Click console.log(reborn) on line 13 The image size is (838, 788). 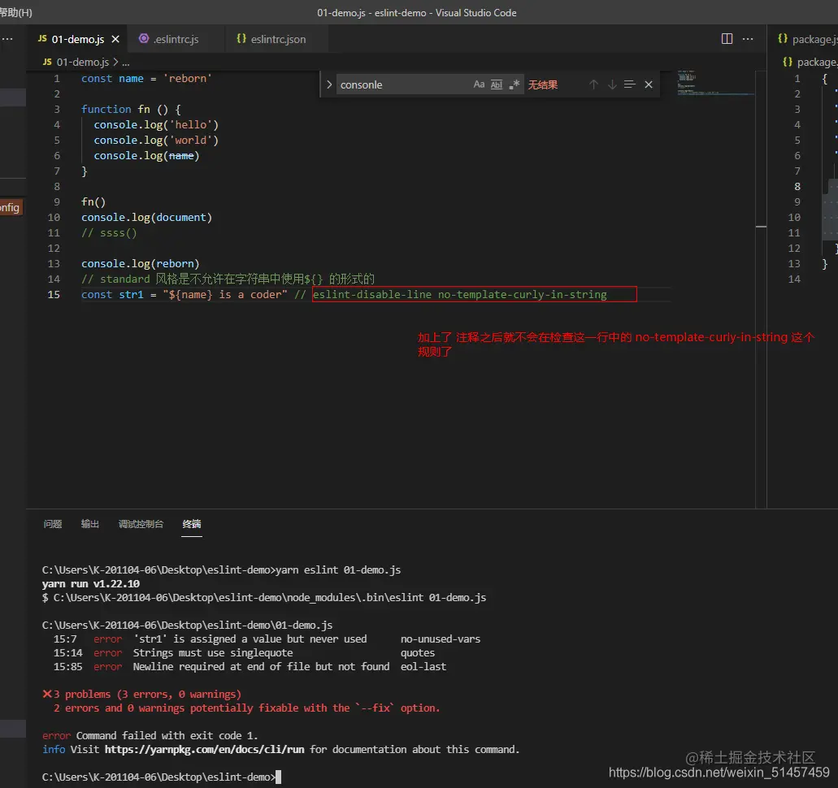click(140, 263)
